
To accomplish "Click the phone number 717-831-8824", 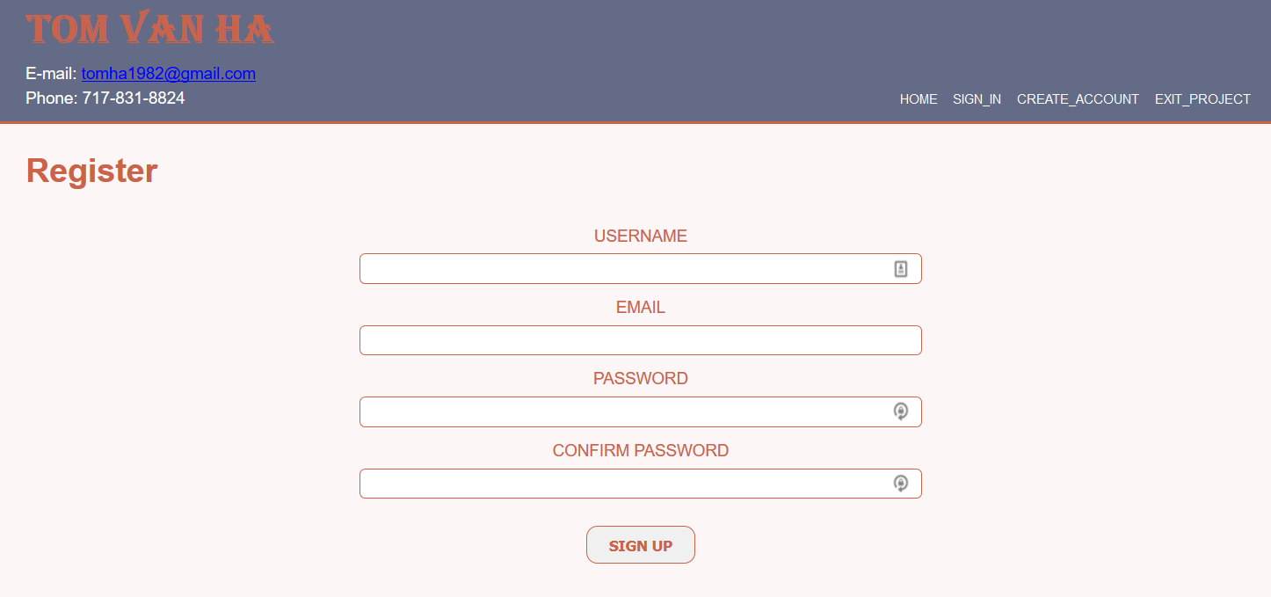I will tap(134, 98).
